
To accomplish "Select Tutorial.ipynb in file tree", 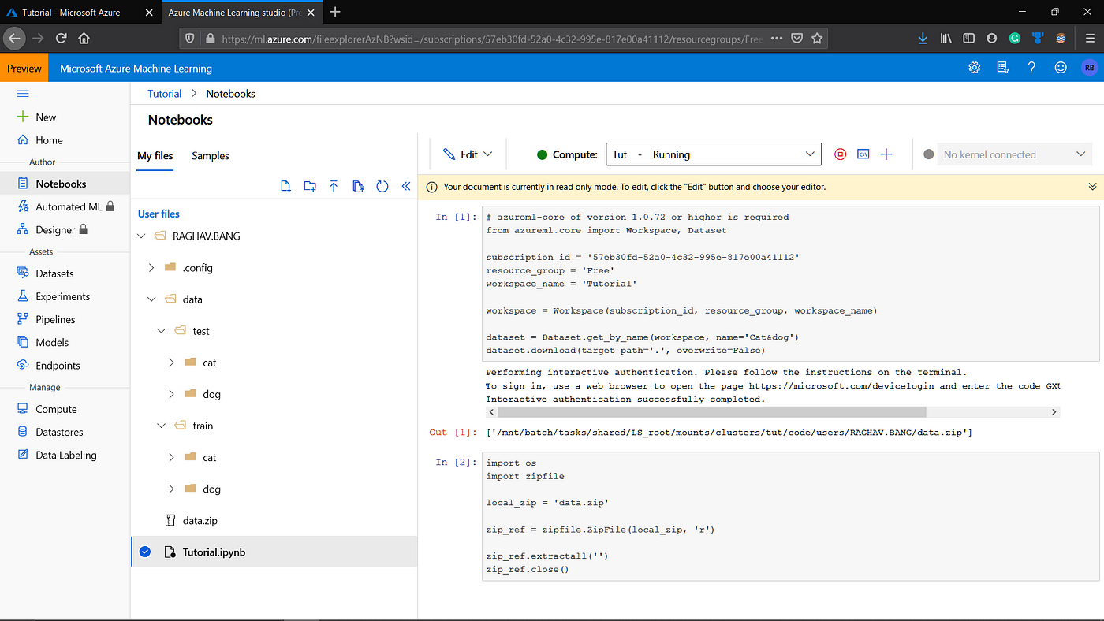I will point(274,552).
